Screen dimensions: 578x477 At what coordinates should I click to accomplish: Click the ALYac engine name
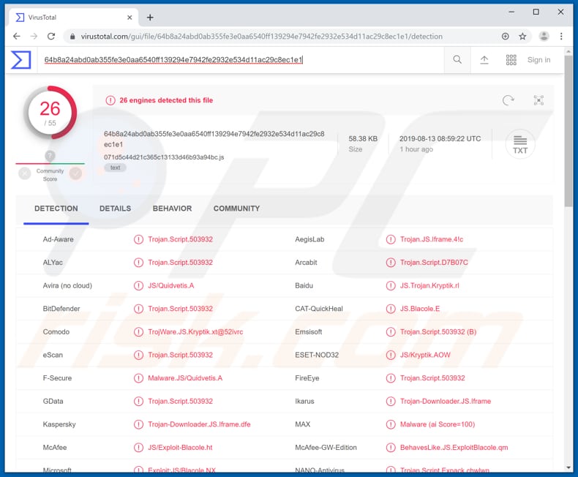53,263
